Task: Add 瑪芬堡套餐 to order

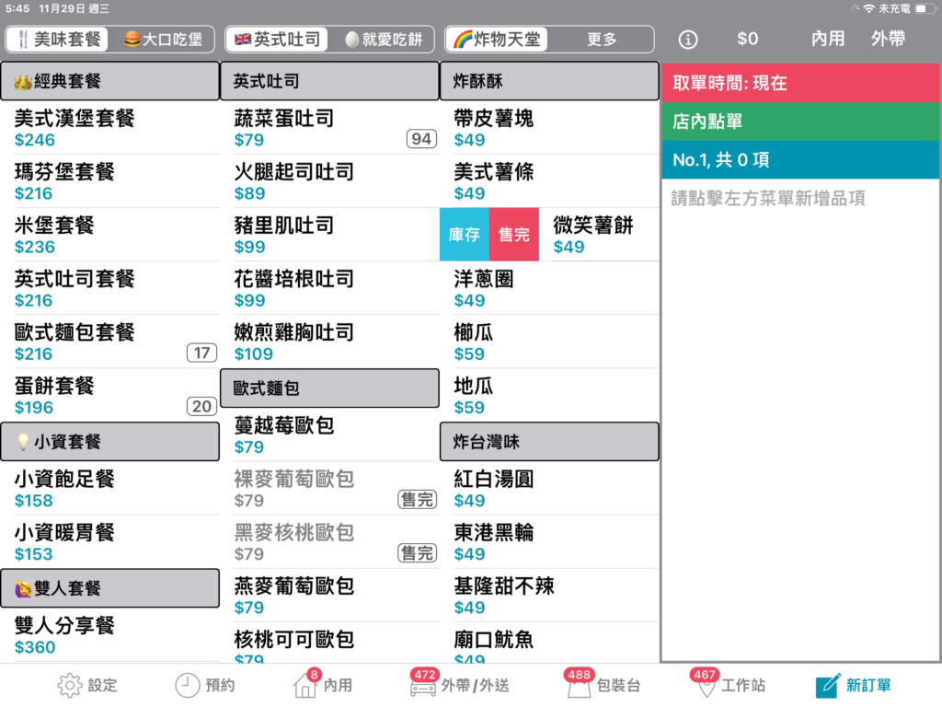Action: (x=110, y=181)
